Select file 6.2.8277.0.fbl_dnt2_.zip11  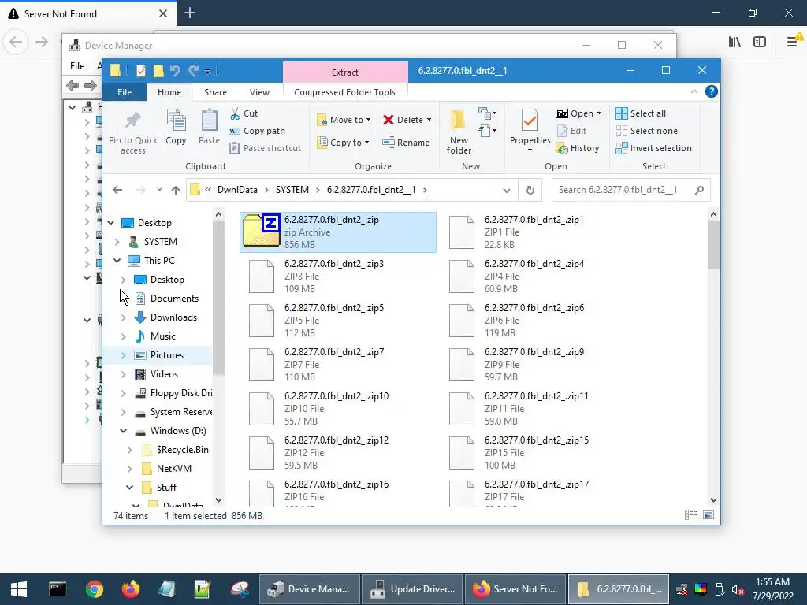click(539, 409)
